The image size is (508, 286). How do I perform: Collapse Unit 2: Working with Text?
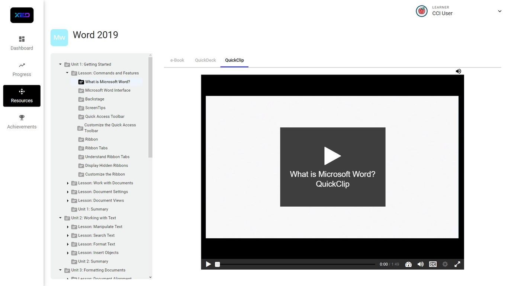point(60,218)
